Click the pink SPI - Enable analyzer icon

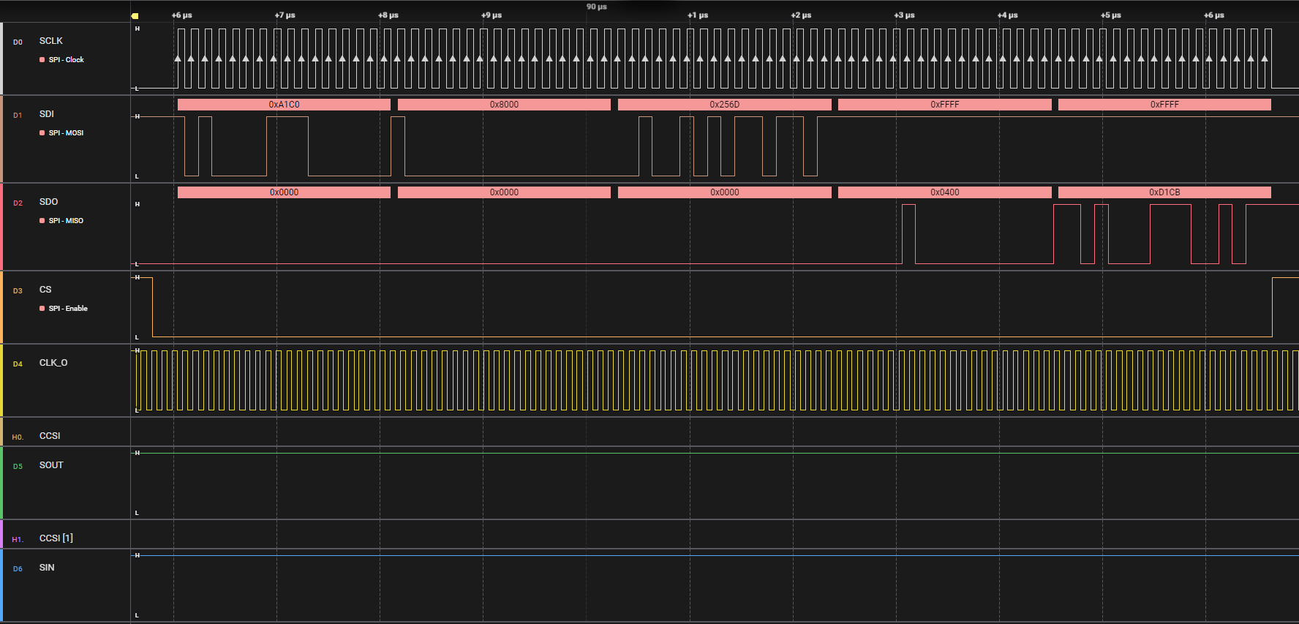pyautogui.click(x=42, y=309)
